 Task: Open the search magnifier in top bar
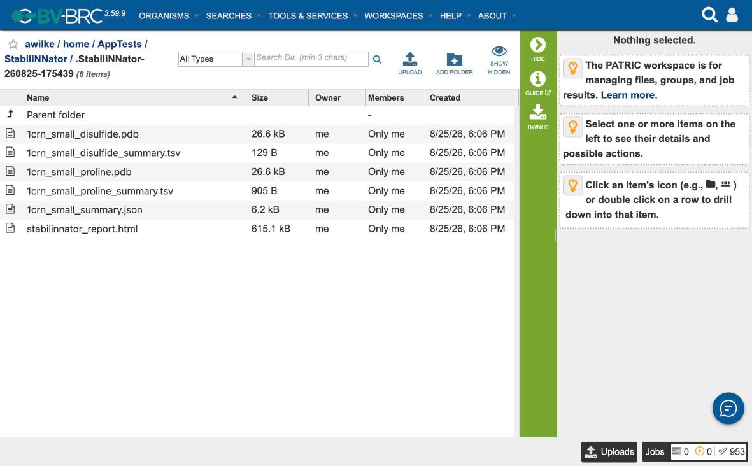pos(709,15)
